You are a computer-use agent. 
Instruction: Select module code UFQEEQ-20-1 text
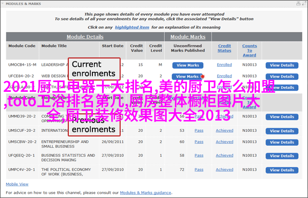pyautogui.click(x=22, y=155)
